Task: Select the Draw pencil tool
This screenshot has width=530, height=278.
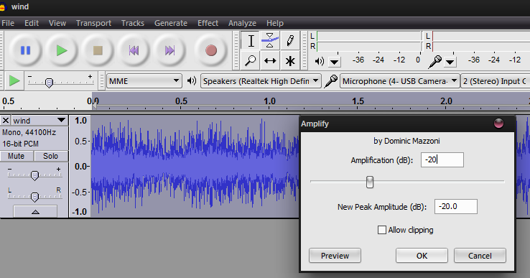Action: [289, 41]
